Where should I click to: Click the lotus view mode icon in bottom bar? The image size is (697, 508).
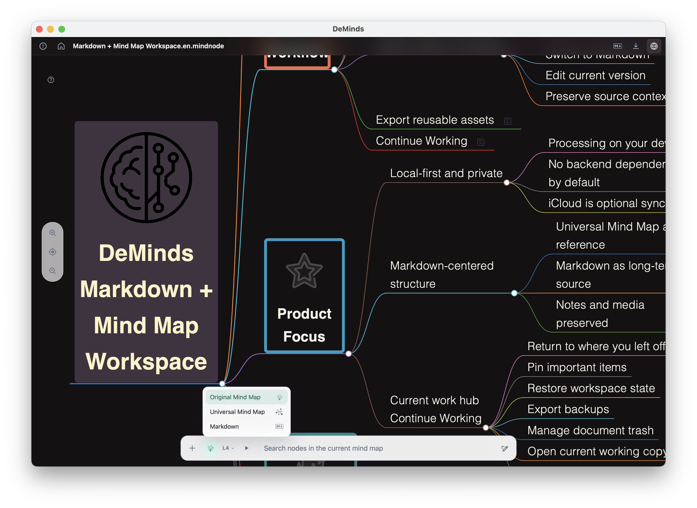pos(211,448)
